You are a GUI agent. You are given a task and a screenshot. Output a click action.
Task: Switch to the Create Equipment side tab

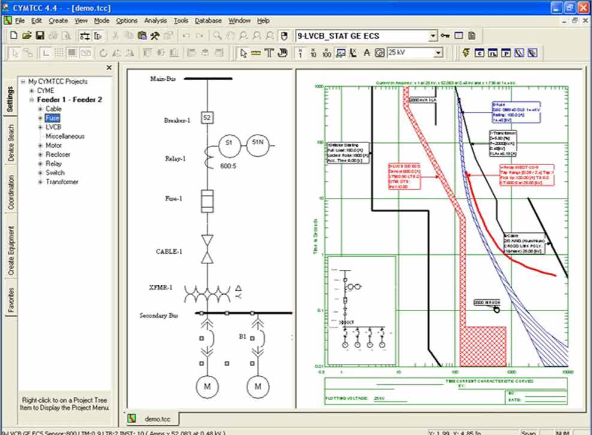coord(10,251)
